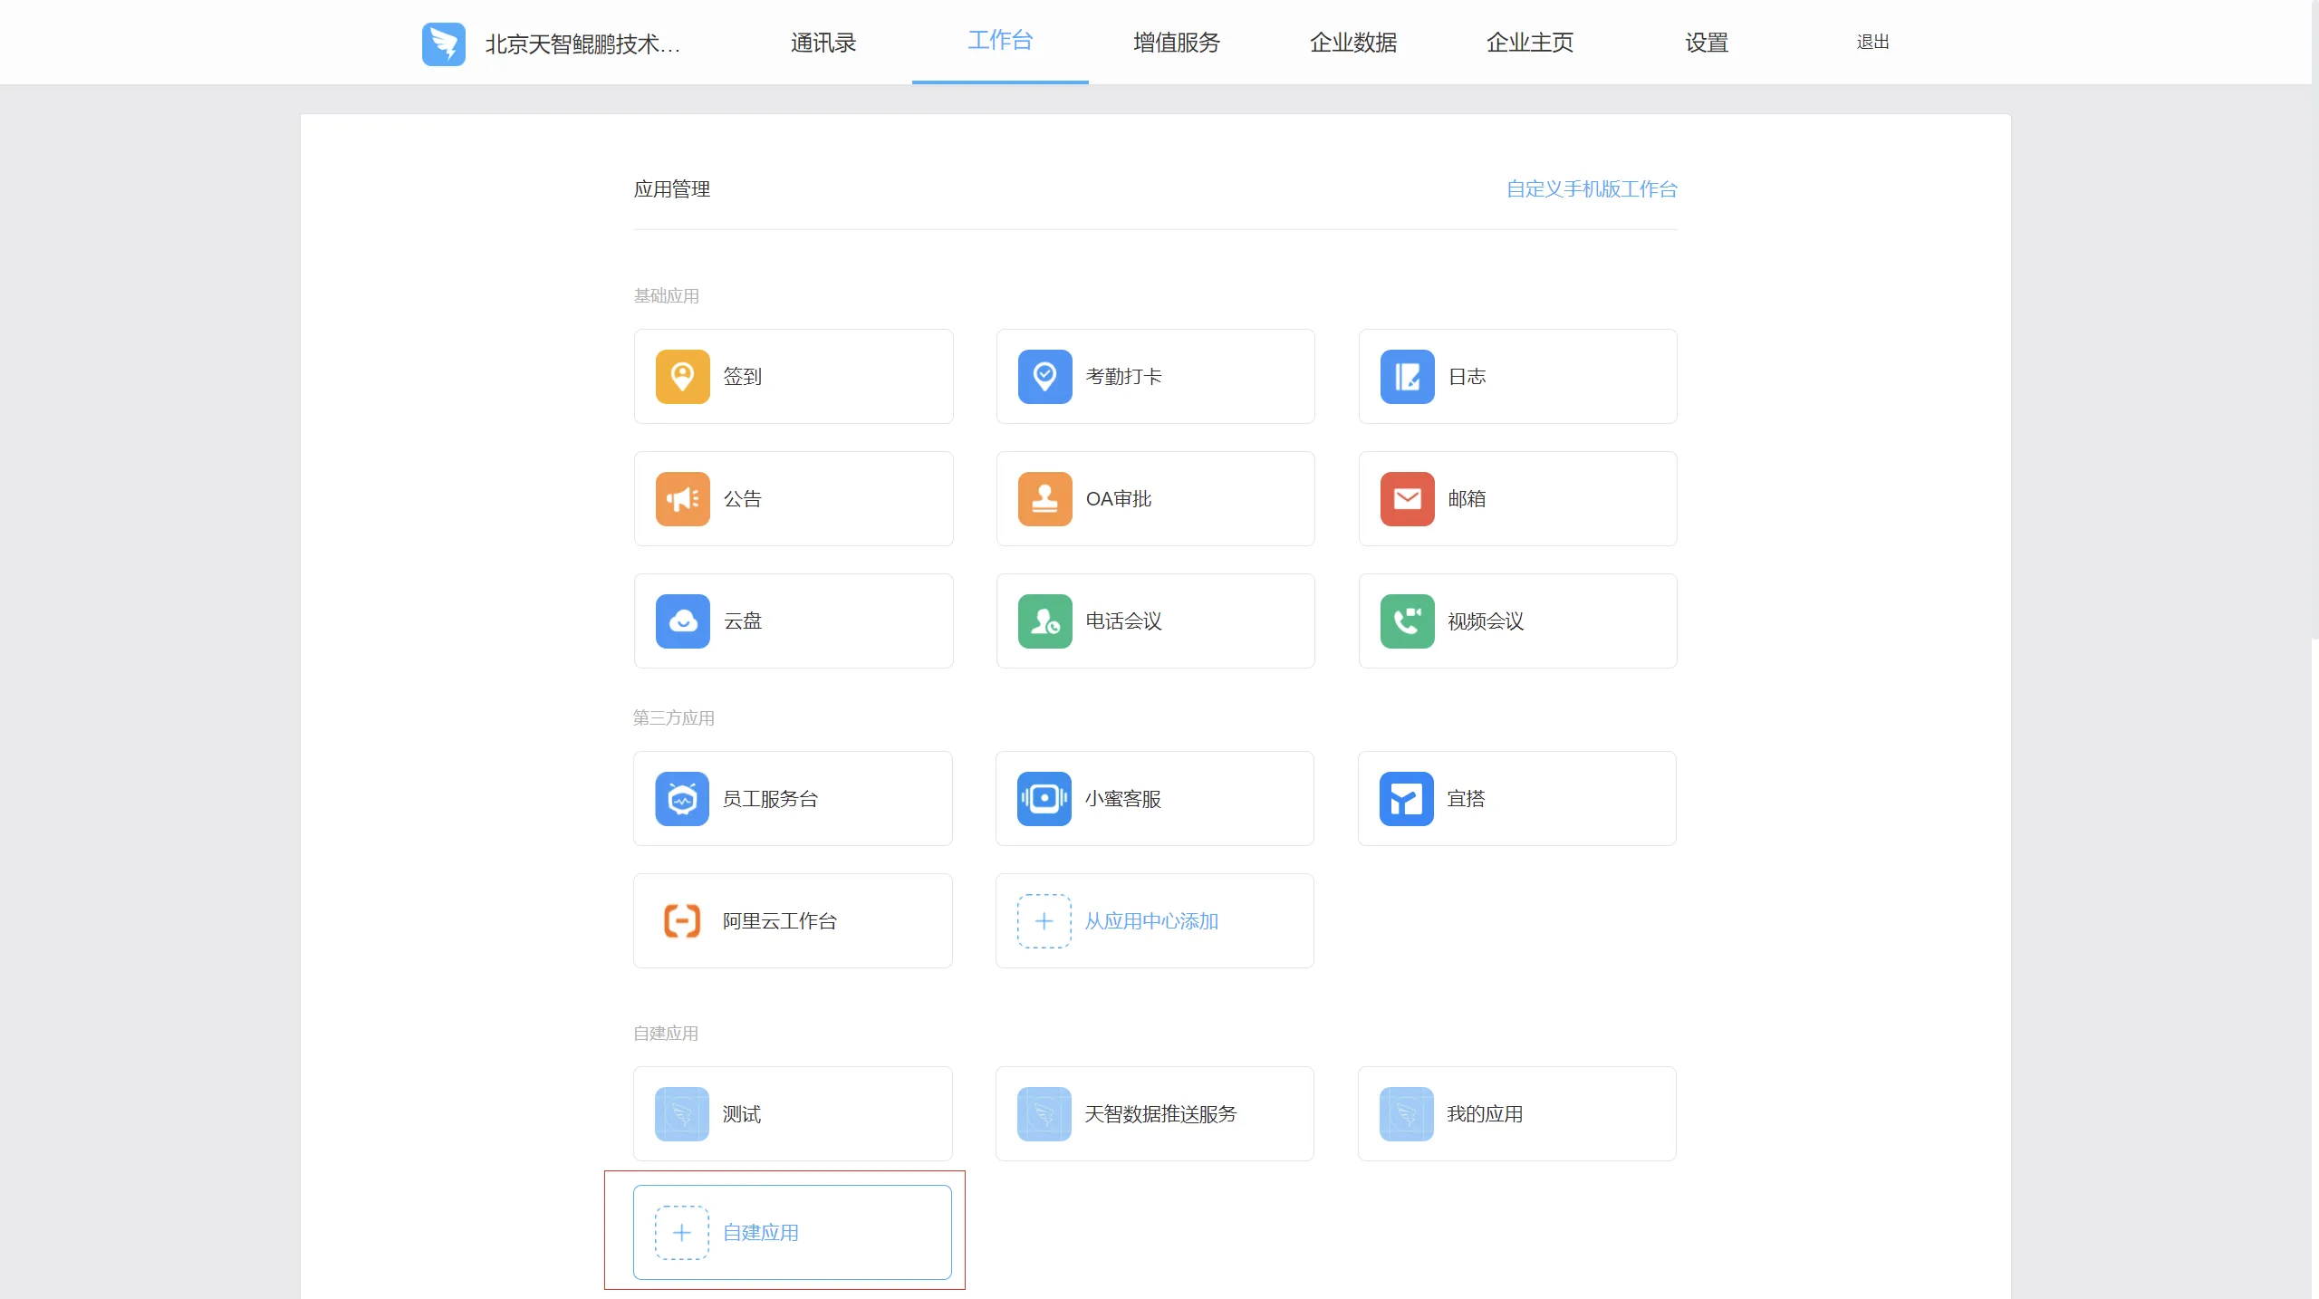Click the 云盘 label
The width and height of the screenshot is (2319, 1299).
point(742,621)
